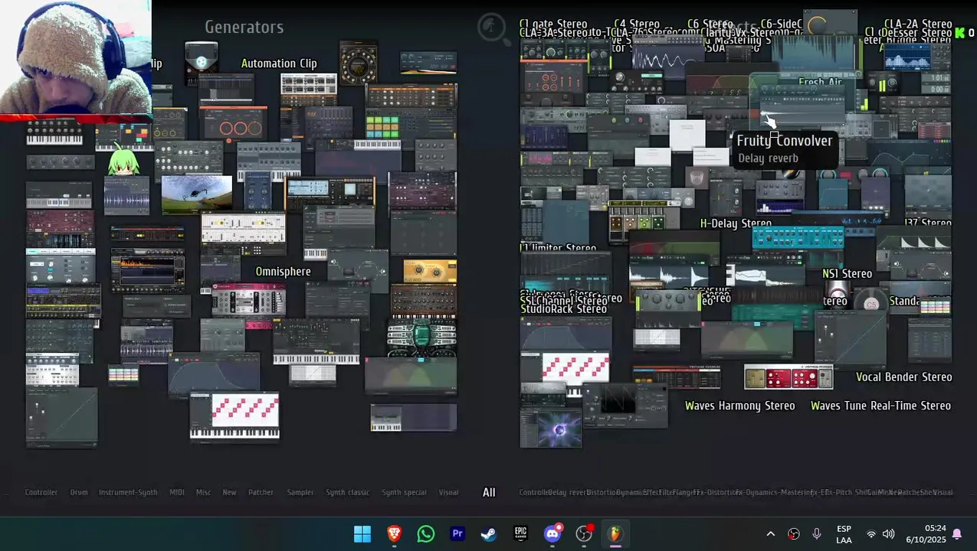The image size is (977, 551).
Task: Launch Brave browser from the taskbar
Action: (394, 533)
